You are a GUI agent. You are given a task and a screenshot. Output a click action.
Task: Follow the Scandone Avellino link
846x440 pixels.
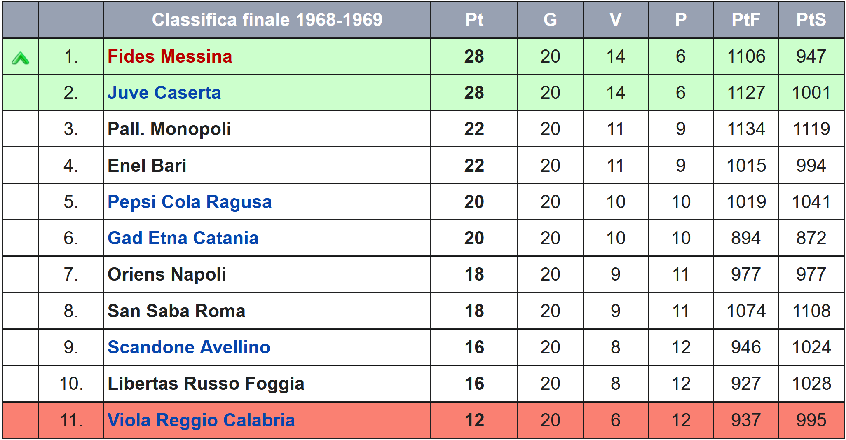[x=189, y=347]
